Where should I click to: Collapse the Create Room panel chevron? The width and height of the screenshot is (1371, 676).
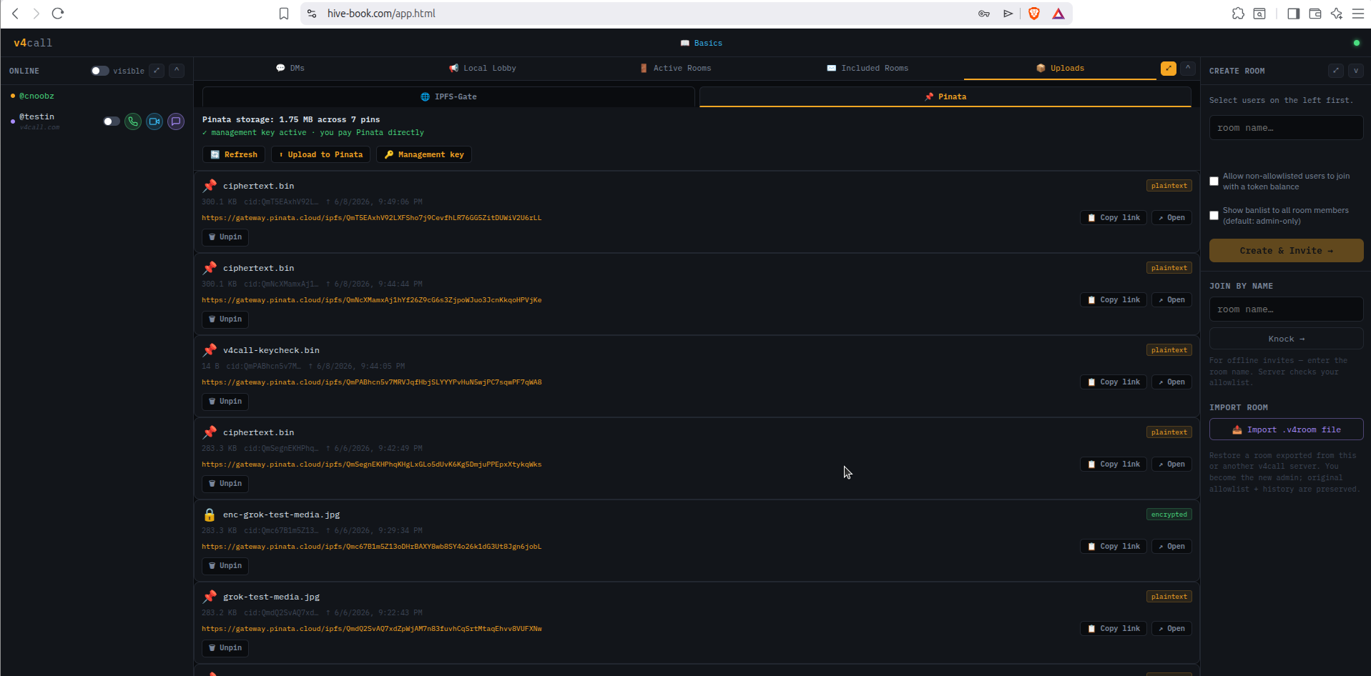pyautogui.click(x=1356, y=70)
